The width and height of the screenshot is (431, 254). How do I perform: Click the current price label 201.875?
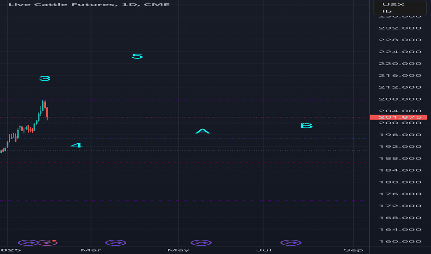point(398,117)
